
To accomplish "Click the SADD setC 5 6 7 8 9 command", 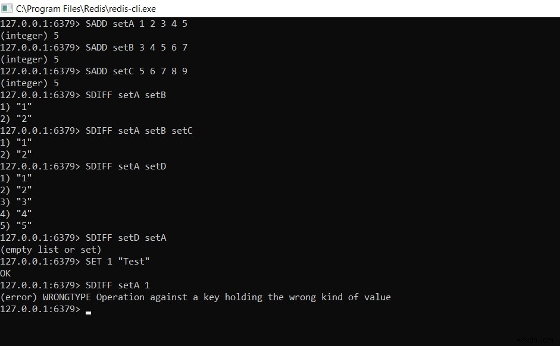I will (136, 71).
